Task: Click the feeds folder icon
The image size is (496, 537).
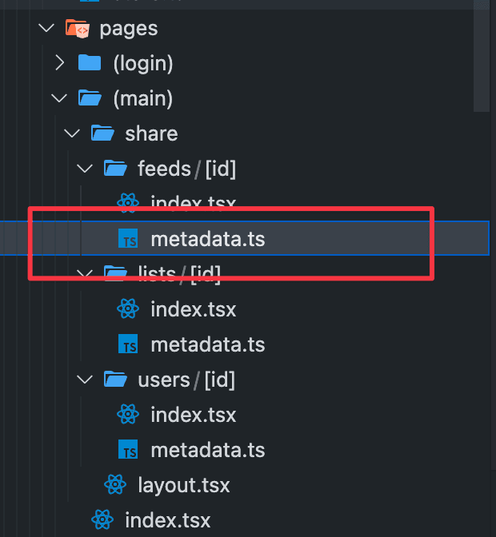Action: [115, 169]
